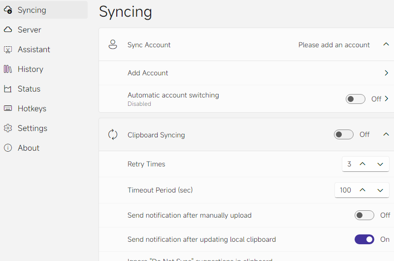Click the Sync Account label
The image size is (394, 261).
click(x=149, y=45)
